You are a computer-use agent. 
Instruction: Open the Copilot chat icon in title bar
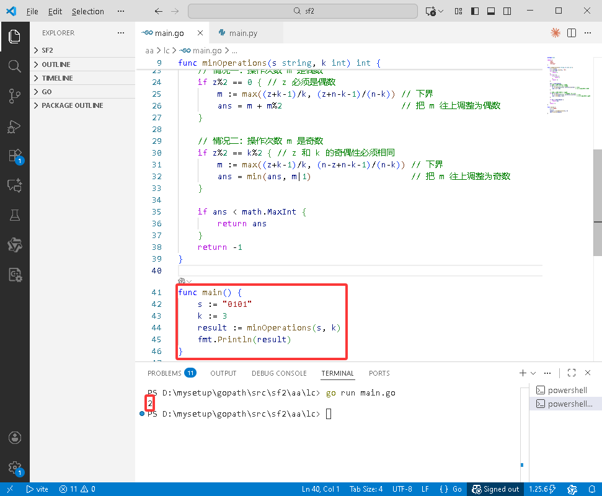point(431,11)
